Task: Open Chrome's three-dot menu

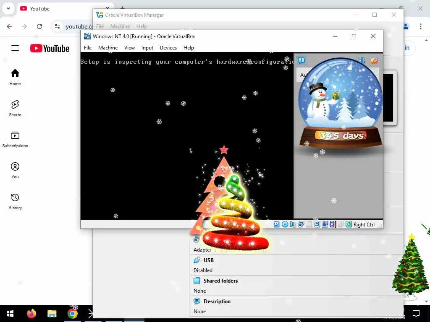Action: point(421,26)
